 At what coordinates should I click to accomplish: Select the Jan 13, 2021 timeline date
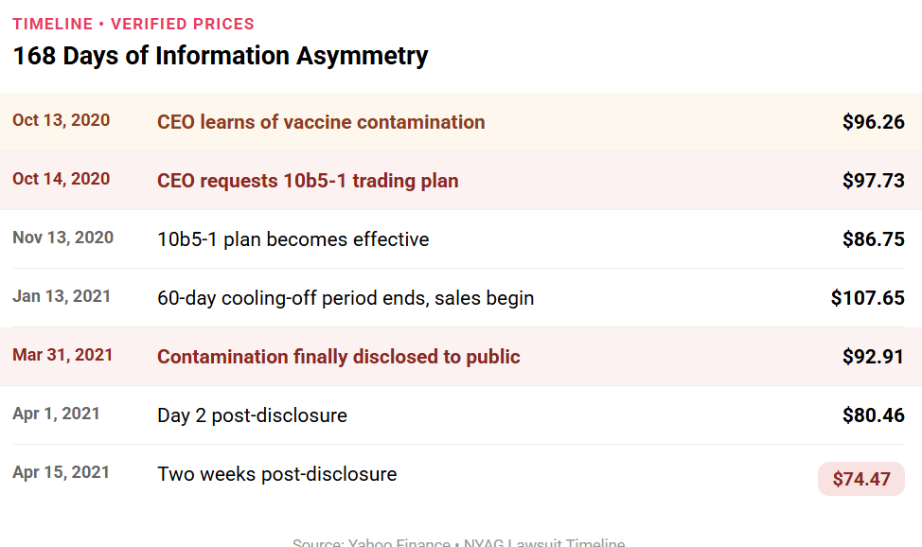(x=62, y=296)
